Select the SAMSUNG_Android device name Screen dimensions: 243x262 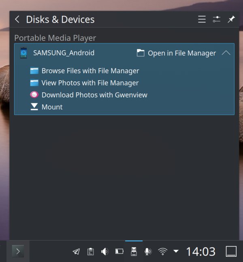(x=64, y=53)
